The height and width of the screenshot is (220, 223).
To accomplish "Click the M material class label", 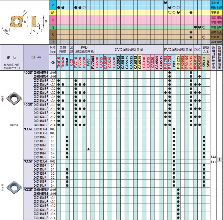I will coord(53,12).
